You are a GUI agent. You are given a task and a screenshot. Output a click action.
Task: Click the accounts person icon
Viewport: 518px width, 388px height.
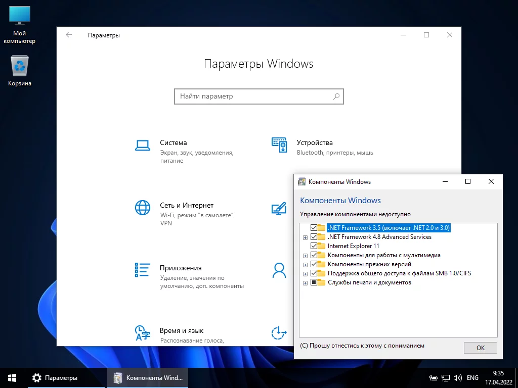coord(279,270)
